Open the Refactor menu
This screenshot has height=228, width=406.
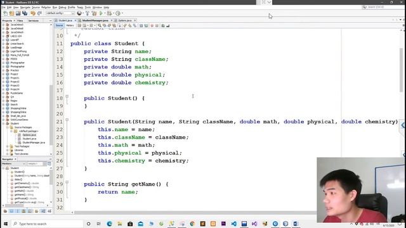(x=46, y=8)
